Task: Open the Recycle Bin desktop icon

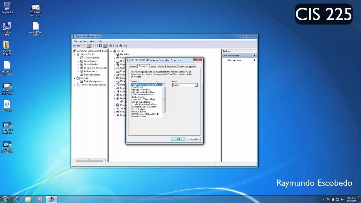Action: point(7,8)
